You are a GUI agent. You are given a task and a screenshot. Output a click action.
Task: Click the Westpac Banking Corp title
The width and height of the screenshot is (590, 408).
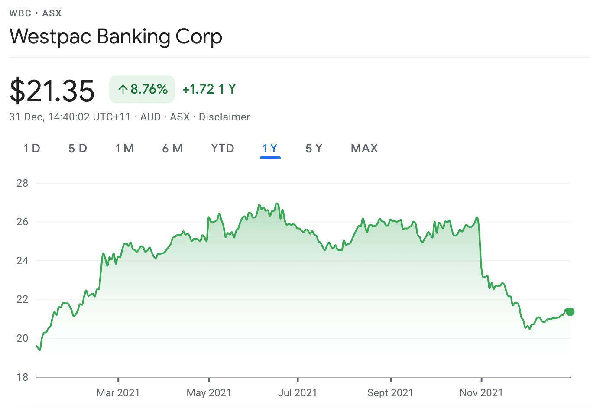[116, 36]
